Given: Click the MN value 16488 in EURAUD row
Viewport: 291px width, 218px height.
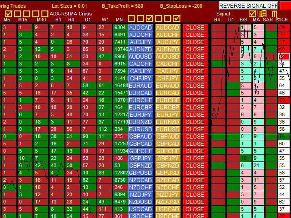Looking at the screenshot, I should pyautogui.click(x=121, y=85).
